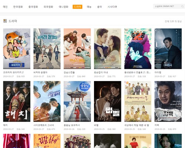Viewport: 185px width, 148px height.
Task: Click the 강남스캔들 title link
Action: [x=69, y=73]
